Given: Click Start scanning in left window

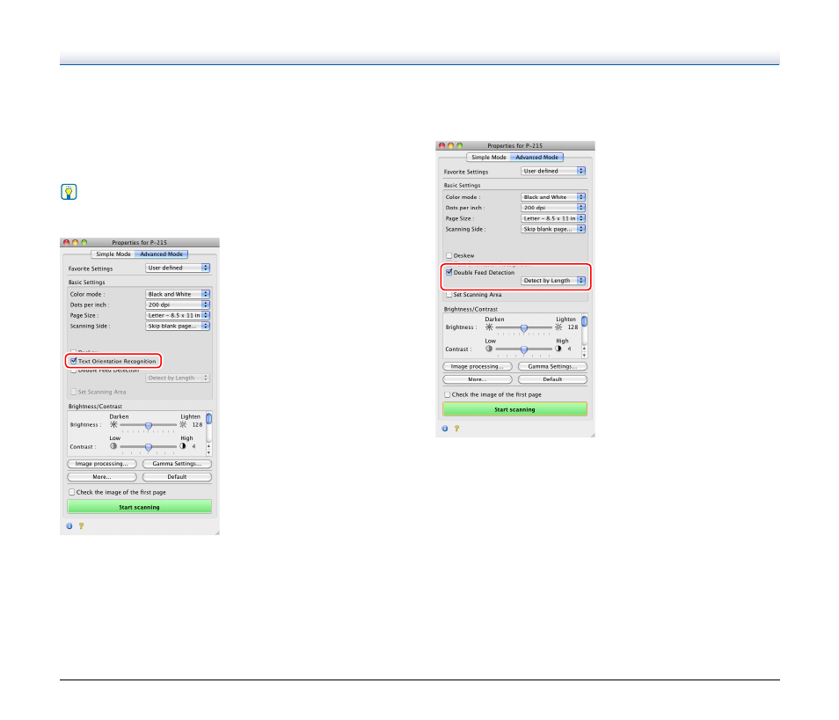Looking at the screenshot, I should [140, 507].
